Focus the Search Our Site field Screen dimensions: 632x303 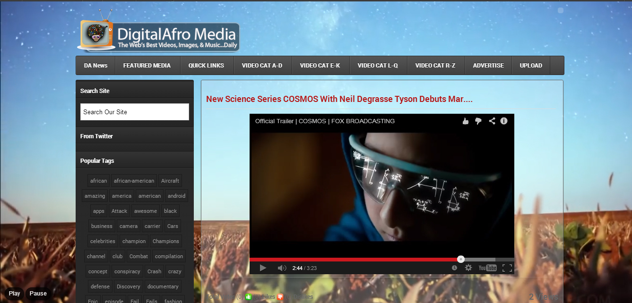coord(135,112)
